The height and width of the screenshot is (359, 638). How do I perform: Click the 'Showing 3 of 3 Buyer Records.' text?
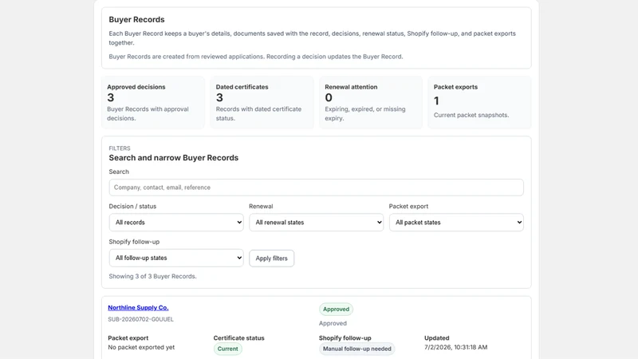click(x=152, y=276)
